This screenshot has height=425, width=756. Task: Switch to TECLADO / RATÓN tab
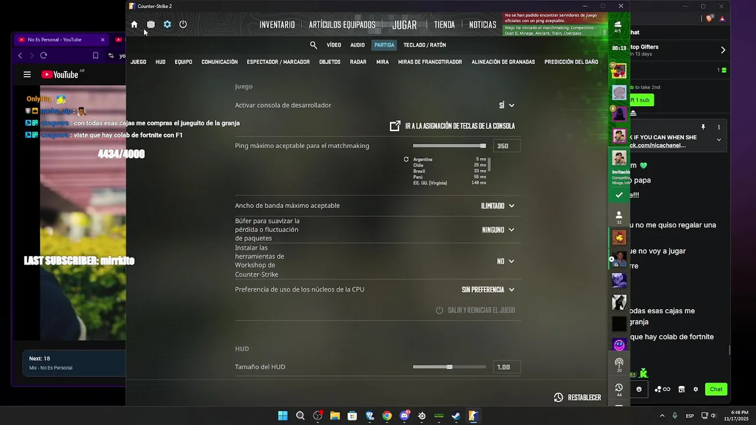point(425,45)
